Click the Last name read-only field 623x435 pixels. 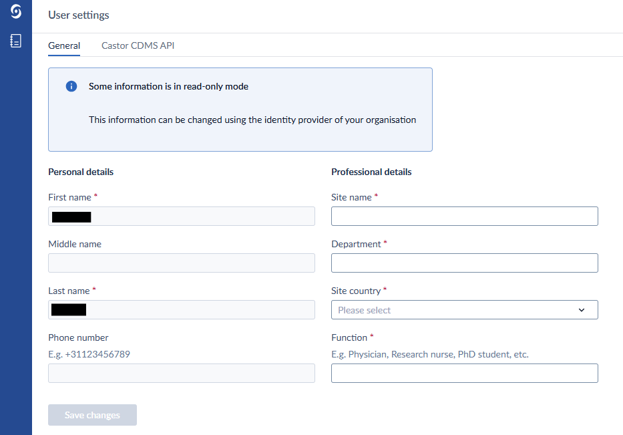181,310
